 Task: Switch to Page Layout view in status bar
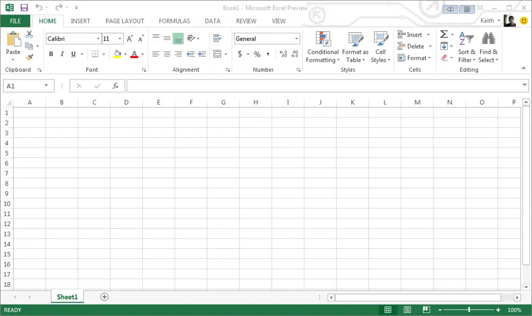point(407,310)
